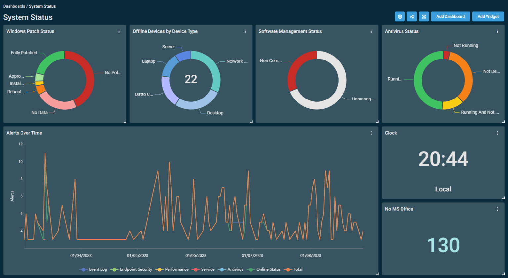Select the Not Running label in Antivirus Status
The height and width of the screenshot is (278, 508).
[x=466, y=45]
